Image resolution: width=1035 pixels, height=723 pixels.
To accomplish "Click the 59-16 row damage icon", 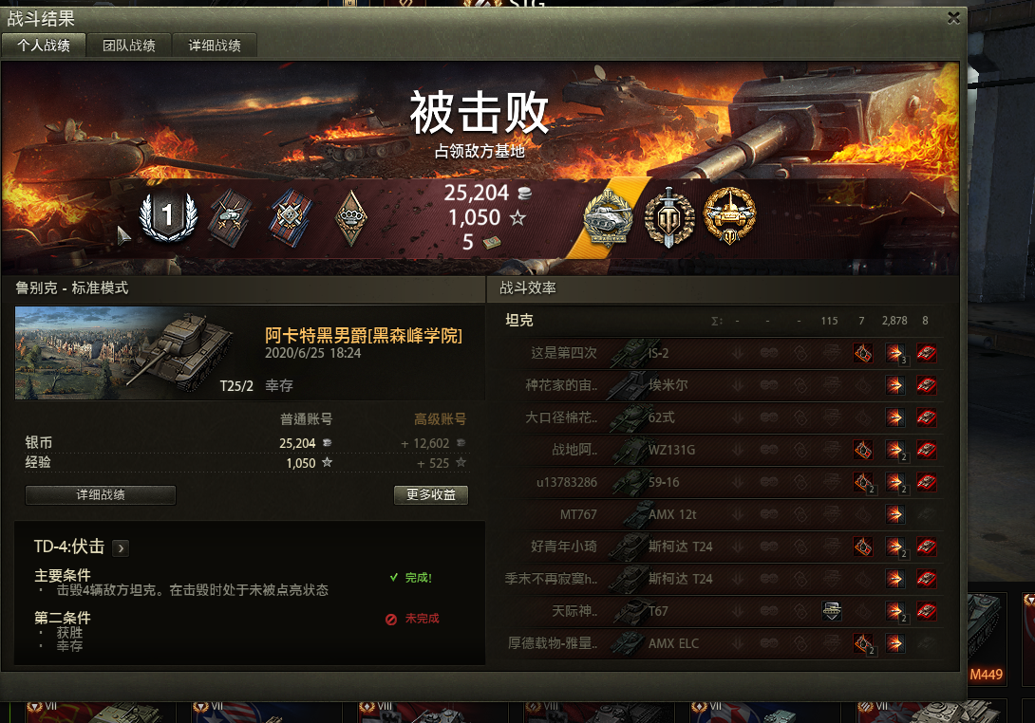I will coord(895,483).
